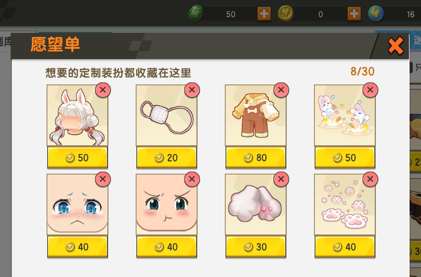Remove brown overalls outfit from wishlist
Image resolution: width=421 pixels, height=277 pixels.
tap(281, 90)
